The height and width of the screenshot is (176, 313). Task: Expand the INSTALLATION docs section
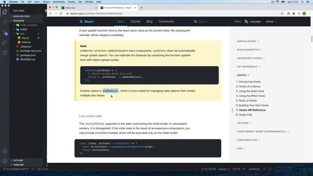pyautogui.click(x=248, y=41)
